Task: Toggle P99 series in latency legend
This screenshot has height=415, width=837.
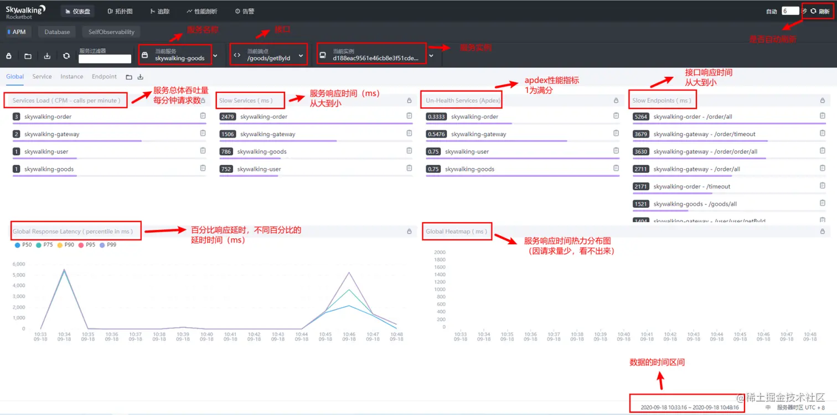Action: [108, 244]
